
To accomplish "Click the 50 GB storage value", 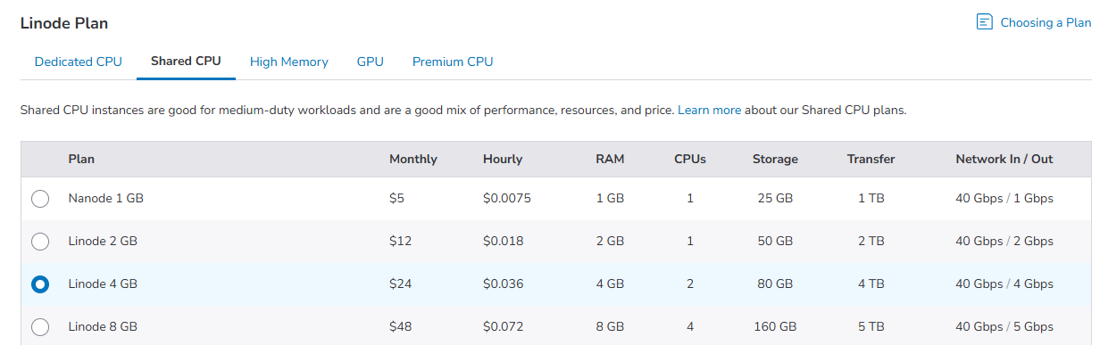I will click(x=775, y=241).
